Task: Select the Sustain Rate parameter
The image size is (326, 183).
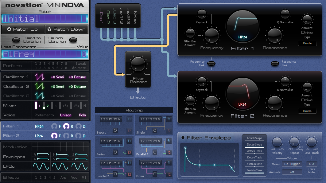Action: (254, 164)
